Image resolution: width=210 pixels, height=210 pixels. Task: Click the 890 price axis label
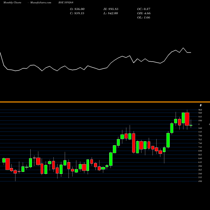point(200,121)
